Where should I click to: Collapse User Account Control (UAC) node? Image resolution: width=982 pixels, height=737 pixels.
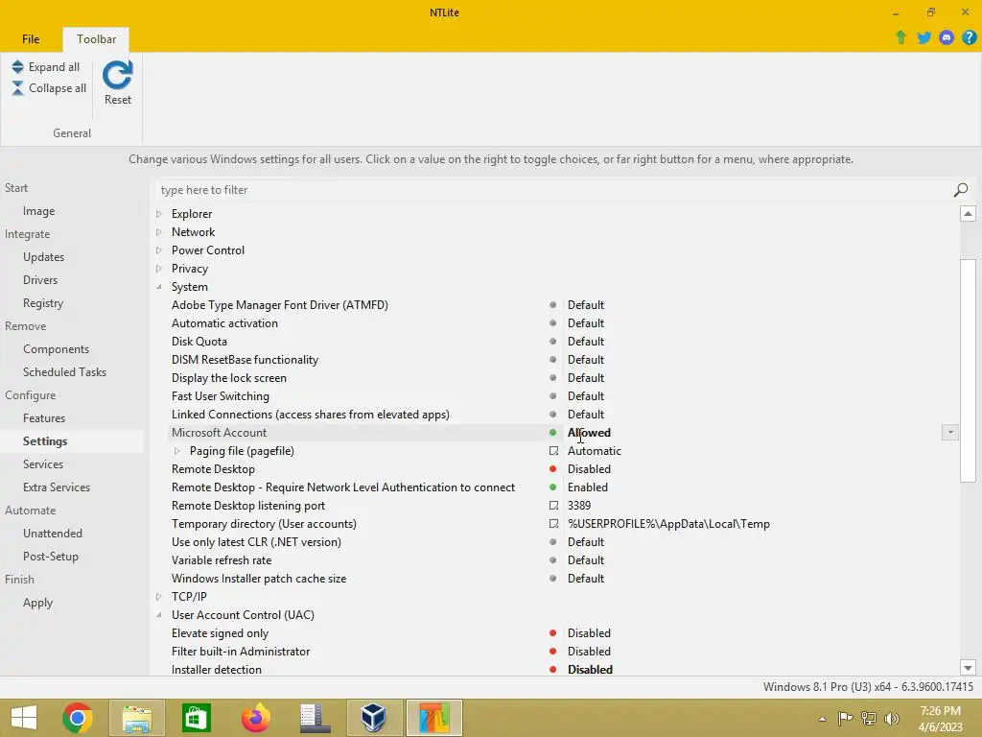[x=159, y=615]
